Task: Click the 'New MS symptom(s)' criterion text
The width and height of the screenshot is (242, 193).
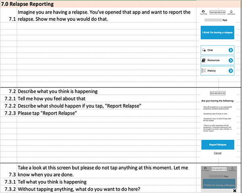Action: tap(217, 108)
